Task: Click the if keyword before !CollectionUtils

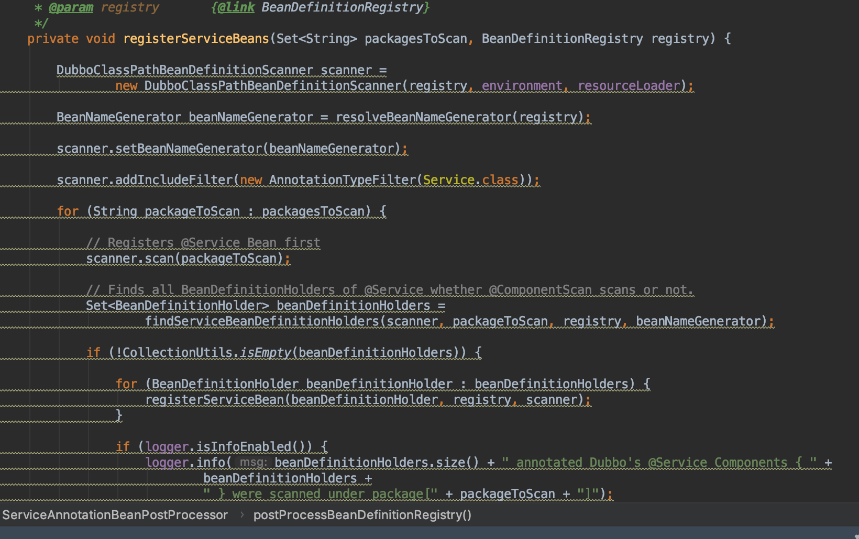Action: (x=93, y=353)
